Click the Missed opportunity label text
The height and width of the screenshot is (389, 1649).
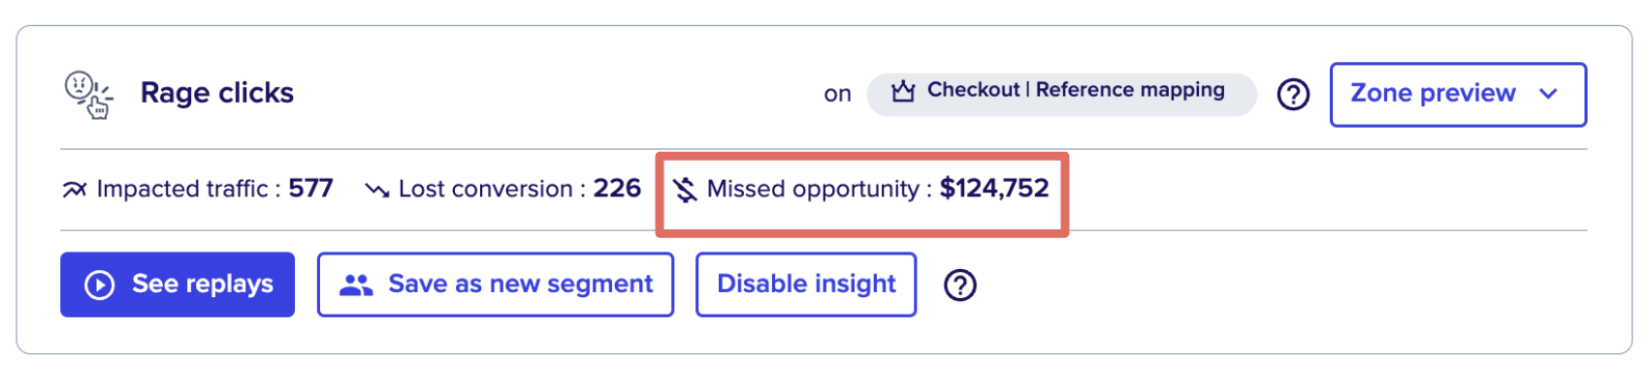coord(813,189)
